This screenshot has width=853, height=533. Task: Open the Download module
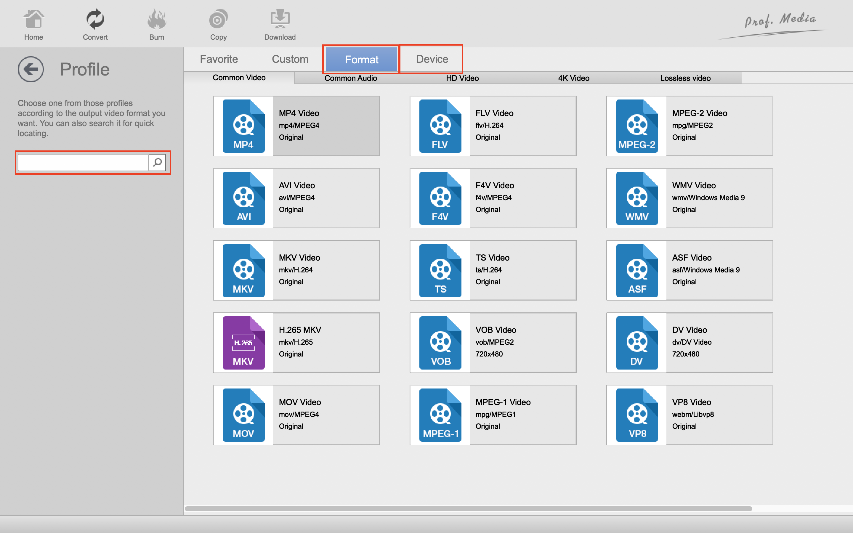pos(280,24)
